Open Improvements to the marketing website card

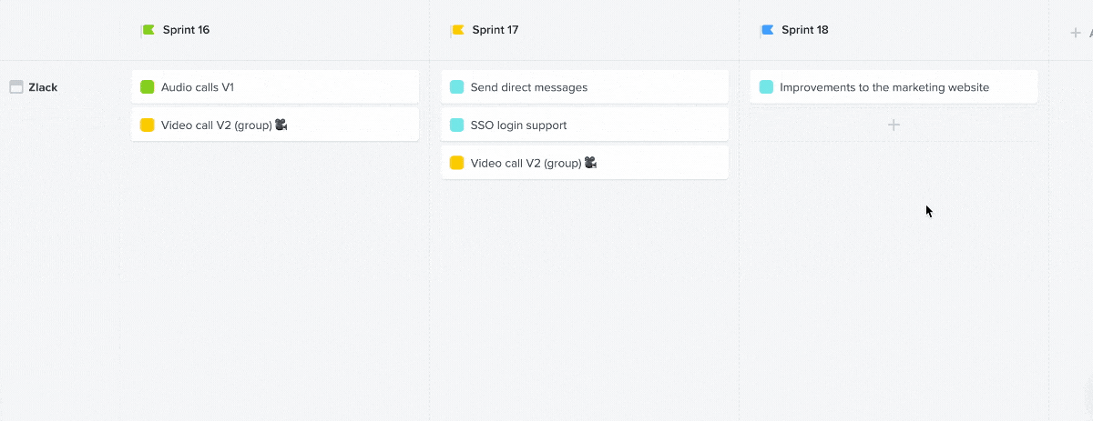click(x=894, y=87)
